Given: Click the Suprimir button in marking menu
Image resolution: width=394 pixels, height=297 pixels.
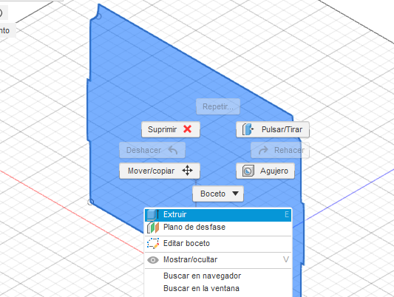Looking at the screenshot, I should pos(171,129).
